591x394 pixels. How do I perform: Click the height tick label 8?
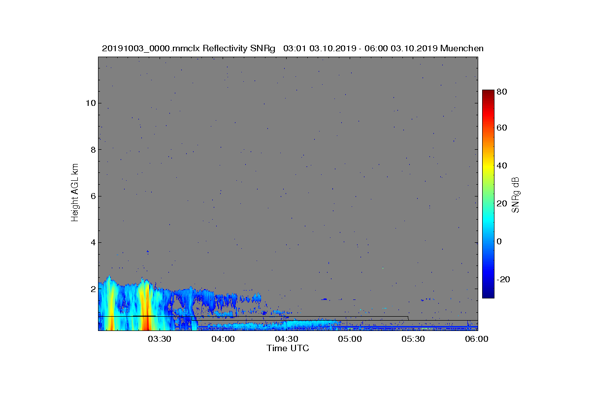(92, 150)
